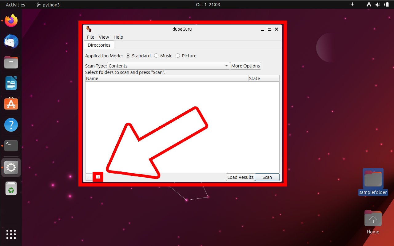Click the More Options button

245,66
